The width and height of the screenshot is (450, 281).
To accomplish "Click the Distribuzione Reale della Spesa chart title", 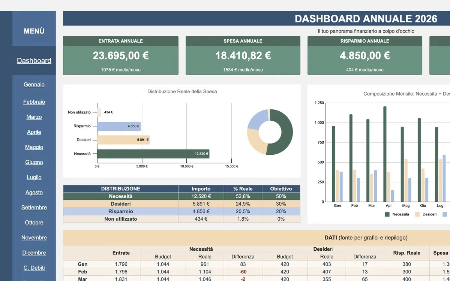I will click(182, 91).
